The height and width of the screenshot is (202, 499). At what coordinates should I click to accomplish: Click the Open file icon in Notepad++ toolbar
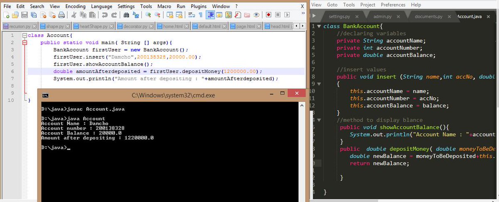(x=15, y=15)
